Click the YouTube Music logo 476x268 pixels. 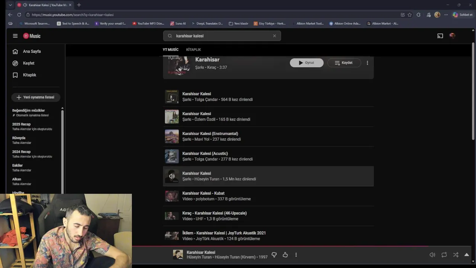click(32, 36)
